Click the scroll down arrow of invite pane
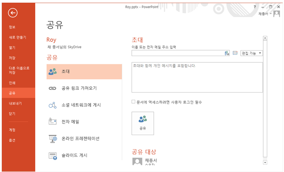Viewport: 284px width, 172px height. (x=265, y=163)
